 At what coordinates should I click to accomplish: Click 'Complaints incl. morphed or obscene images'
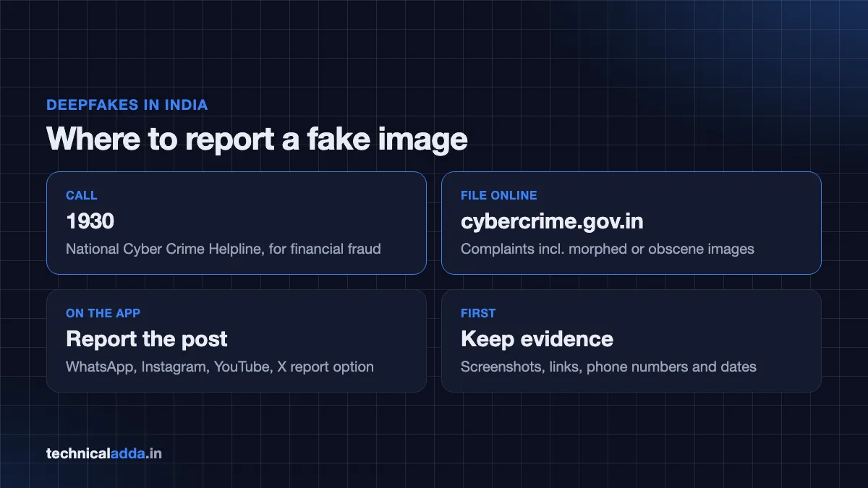point(608,249)
